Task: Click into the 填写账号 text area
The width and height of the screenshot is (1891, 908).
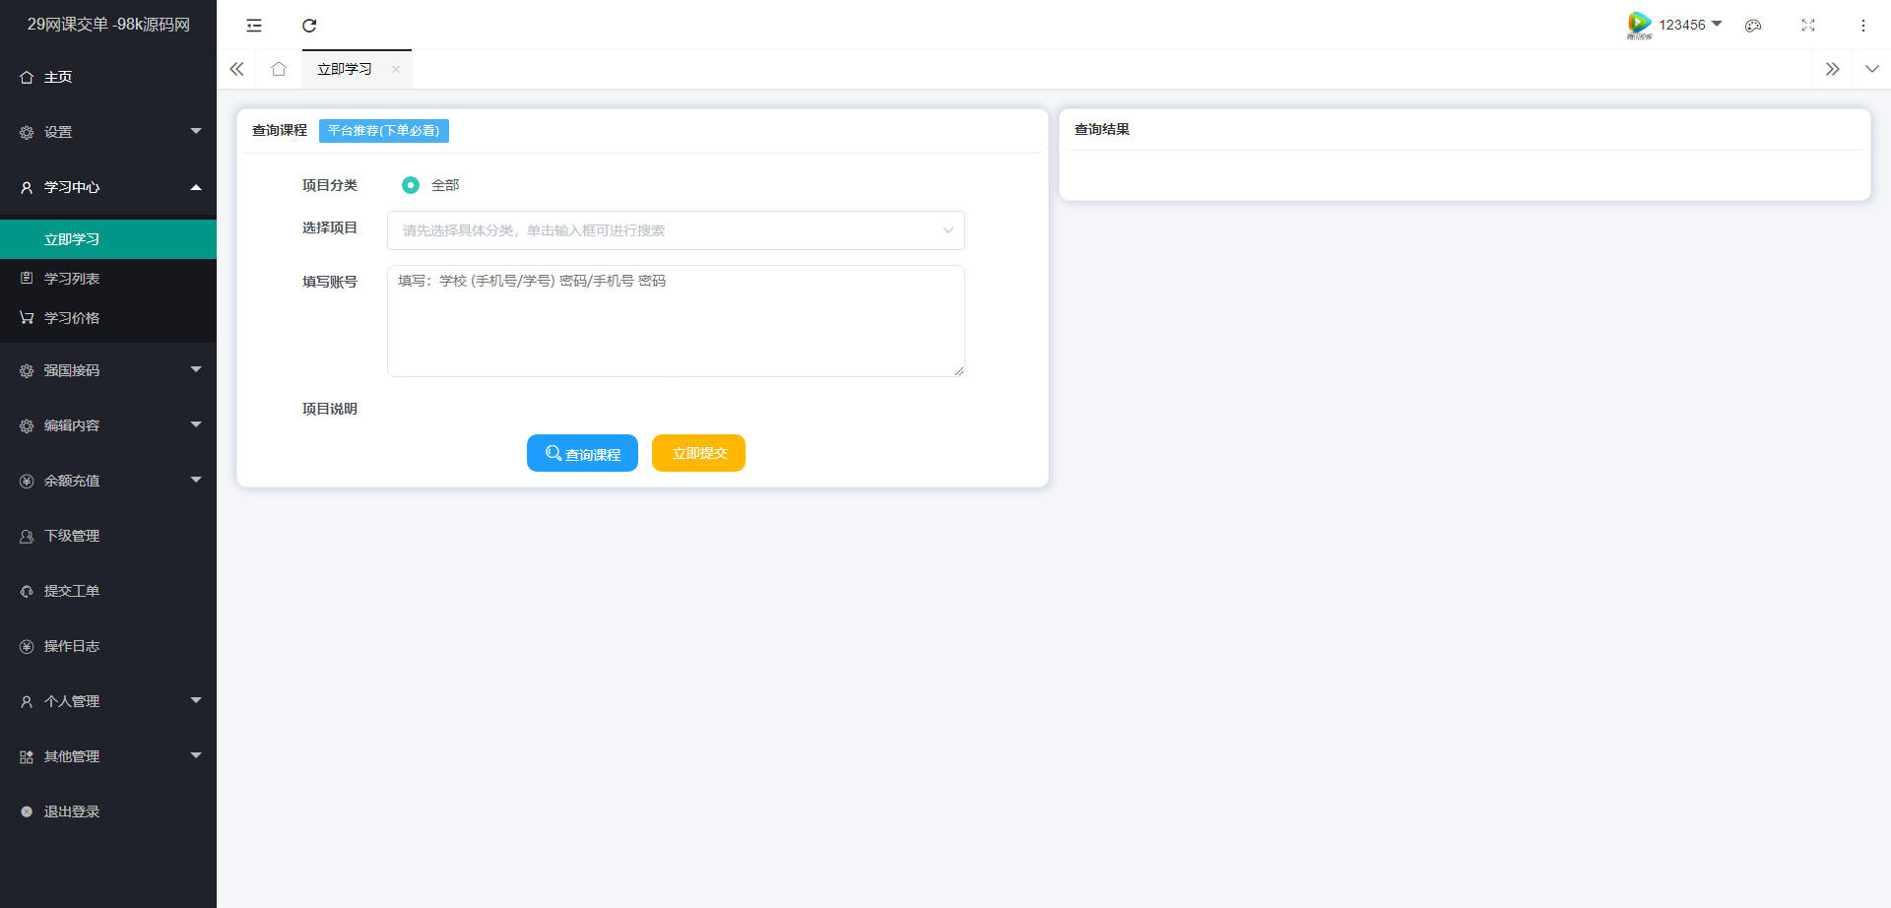Action: click(x=675, y=321)
